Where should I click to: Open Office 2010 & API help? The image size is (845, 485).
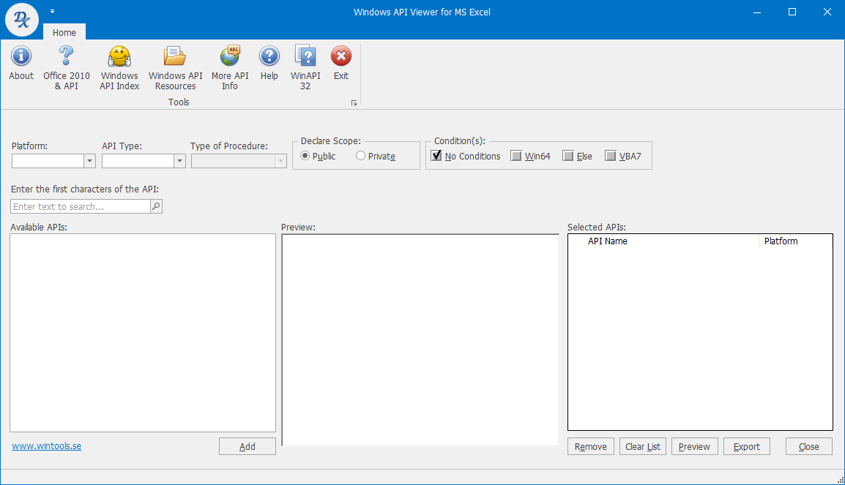click(67, 68)
